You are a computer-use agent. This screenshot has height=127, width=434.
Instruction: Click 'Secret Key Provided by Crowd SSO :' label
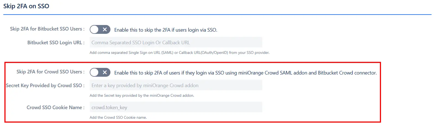tap(45, 85)
